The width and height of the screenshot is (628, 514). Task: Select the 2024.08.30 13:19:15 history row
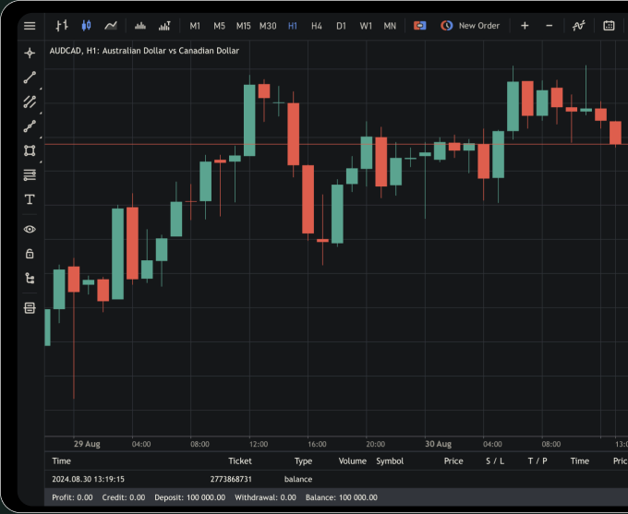point(336,479)
